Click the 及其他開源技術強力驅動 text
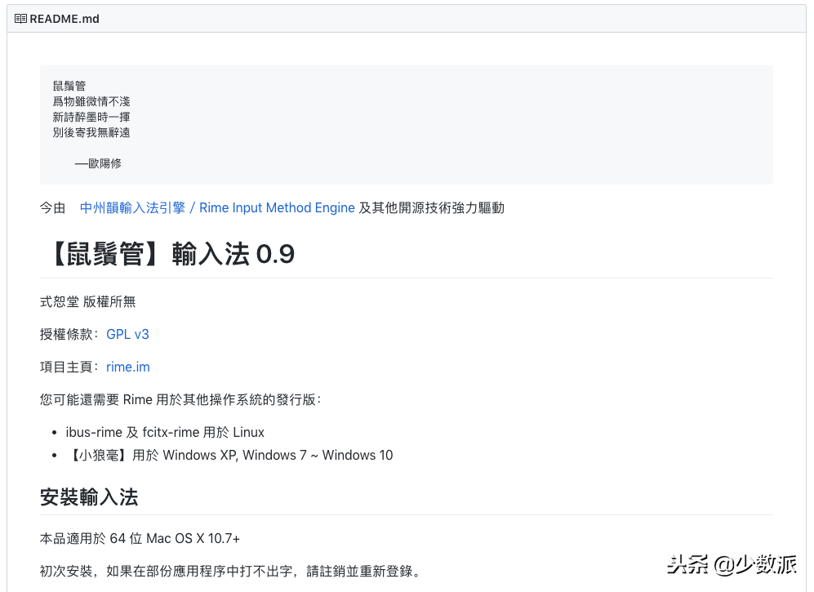 point(432,207)
